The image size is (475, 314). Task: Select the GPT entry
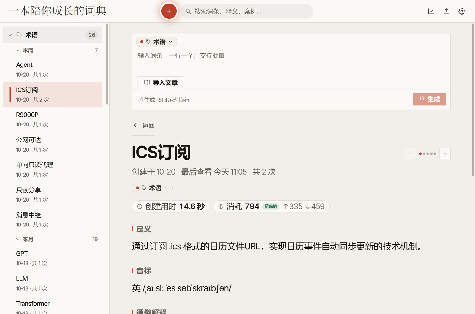click(x=53, y=258)
